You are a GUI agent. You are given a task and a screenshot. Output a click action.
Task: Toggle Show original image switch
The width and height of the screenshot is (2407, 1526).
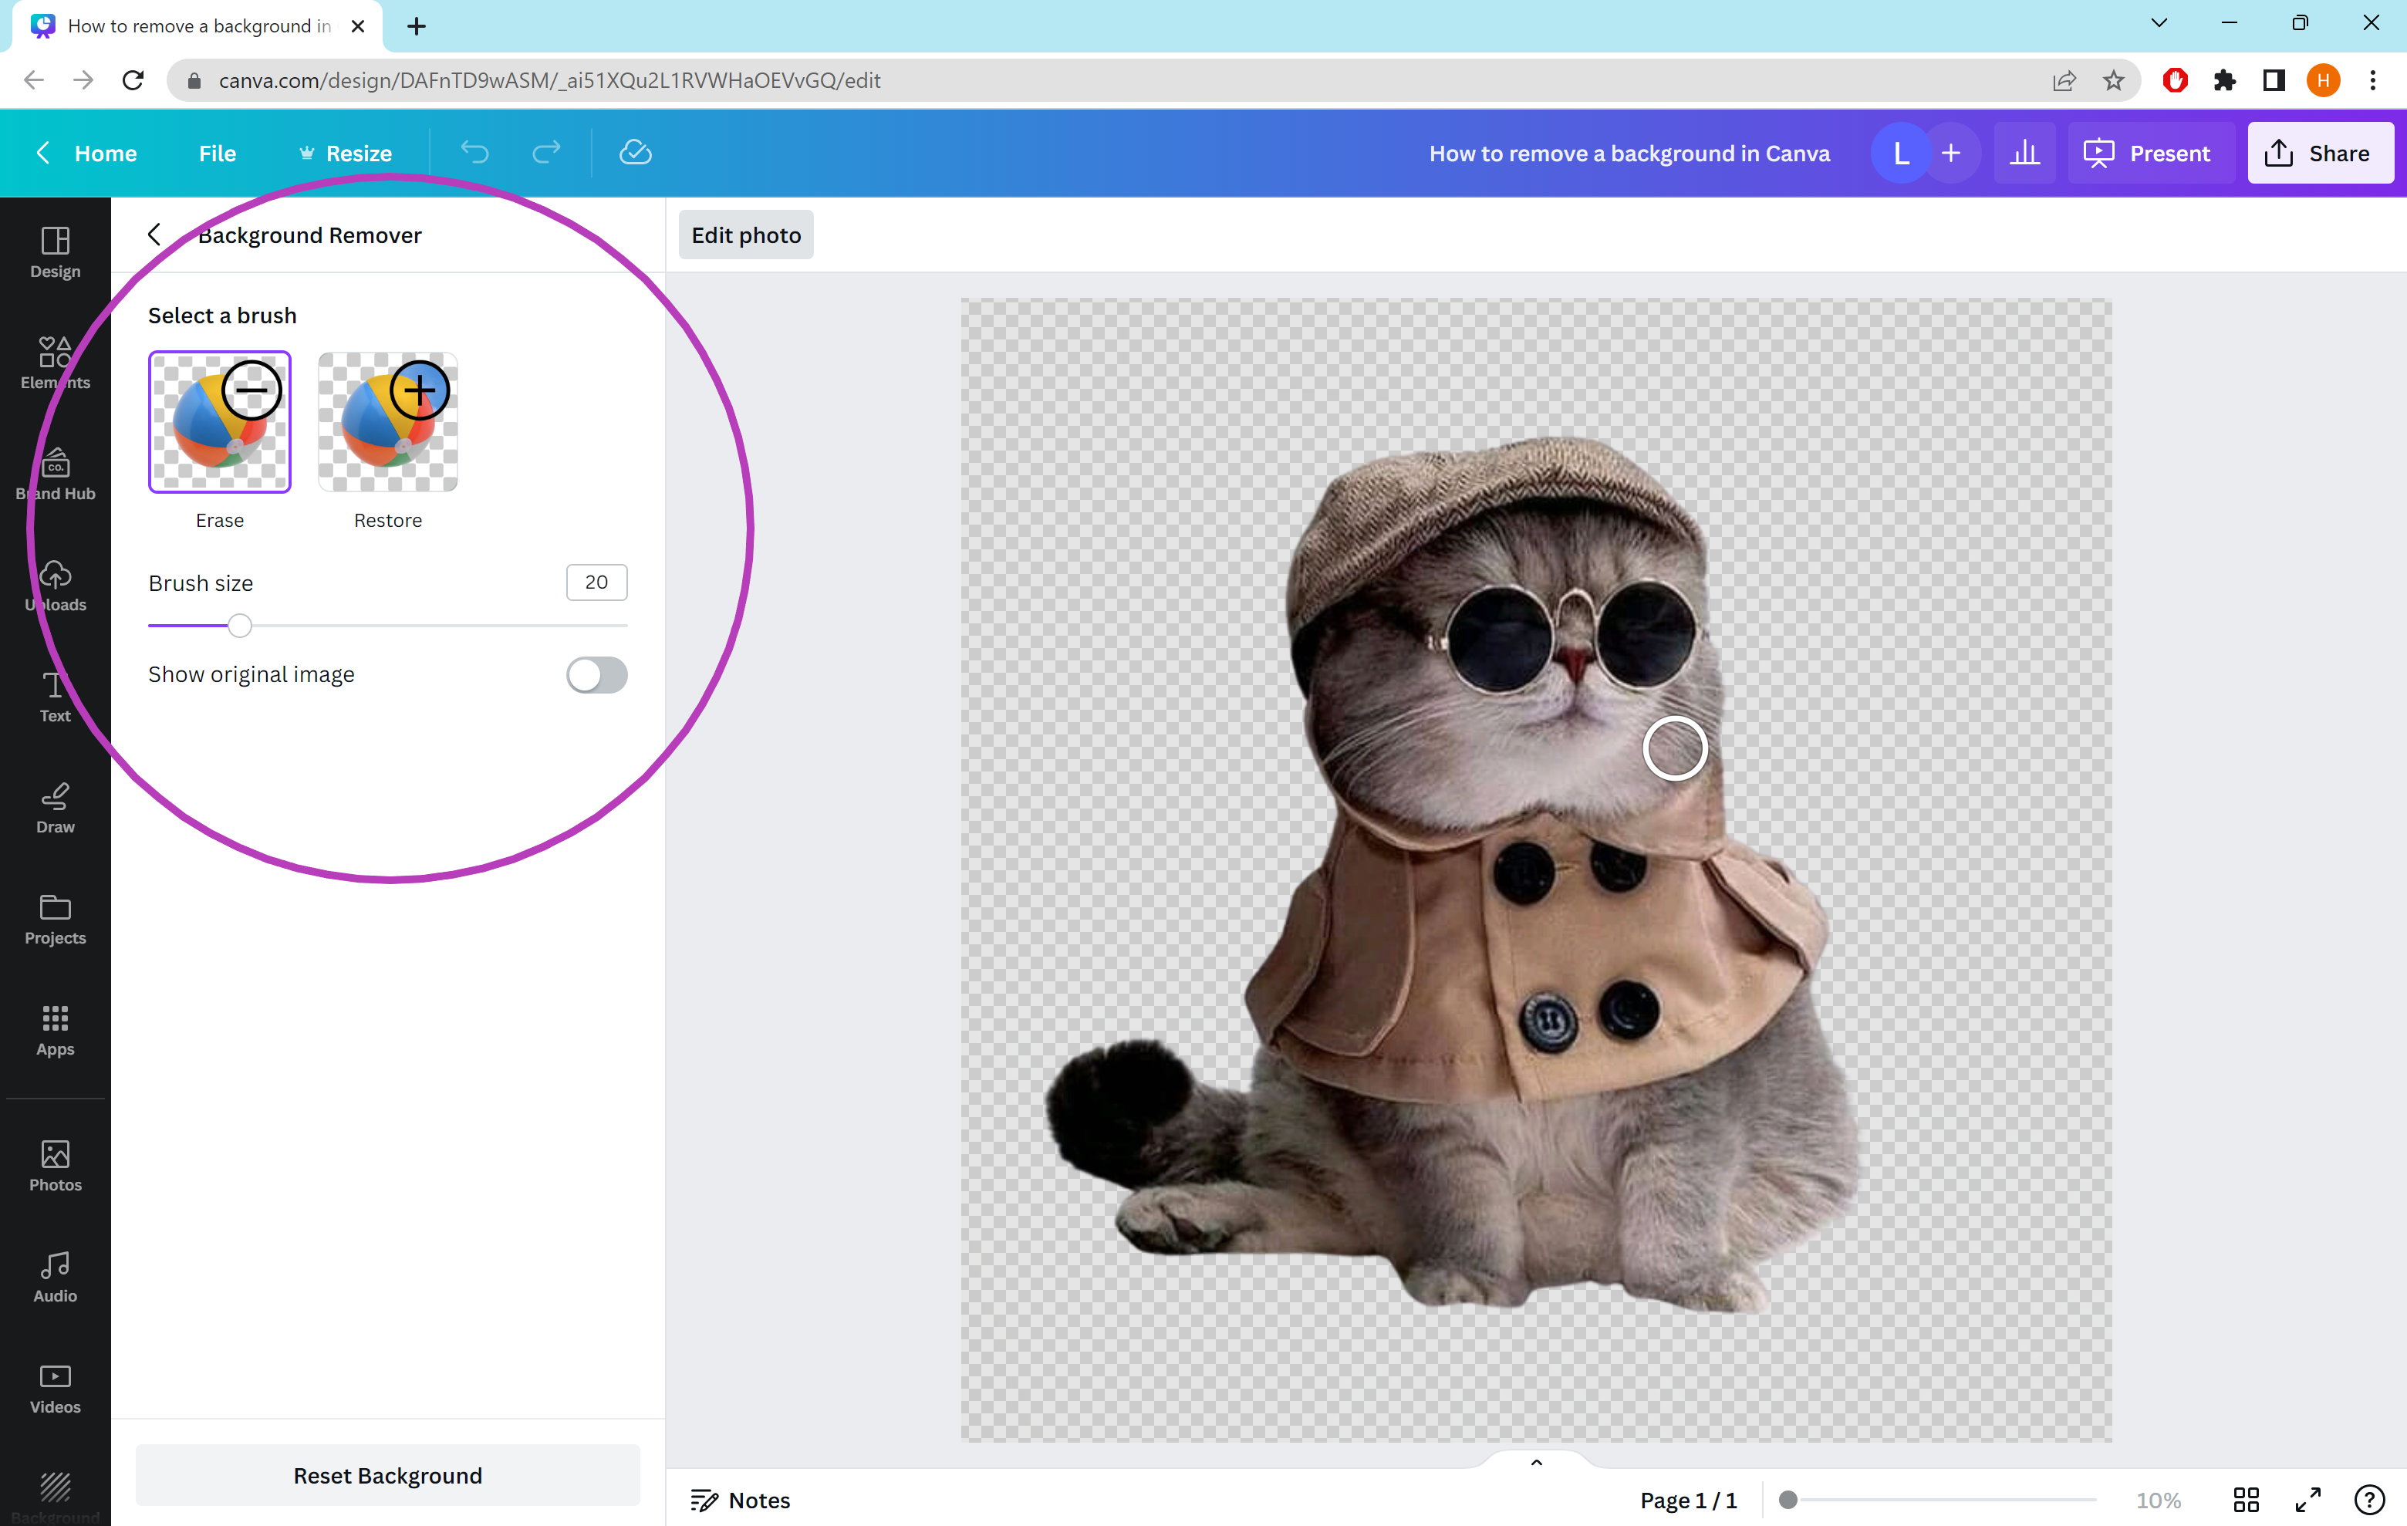pos(597,674)
